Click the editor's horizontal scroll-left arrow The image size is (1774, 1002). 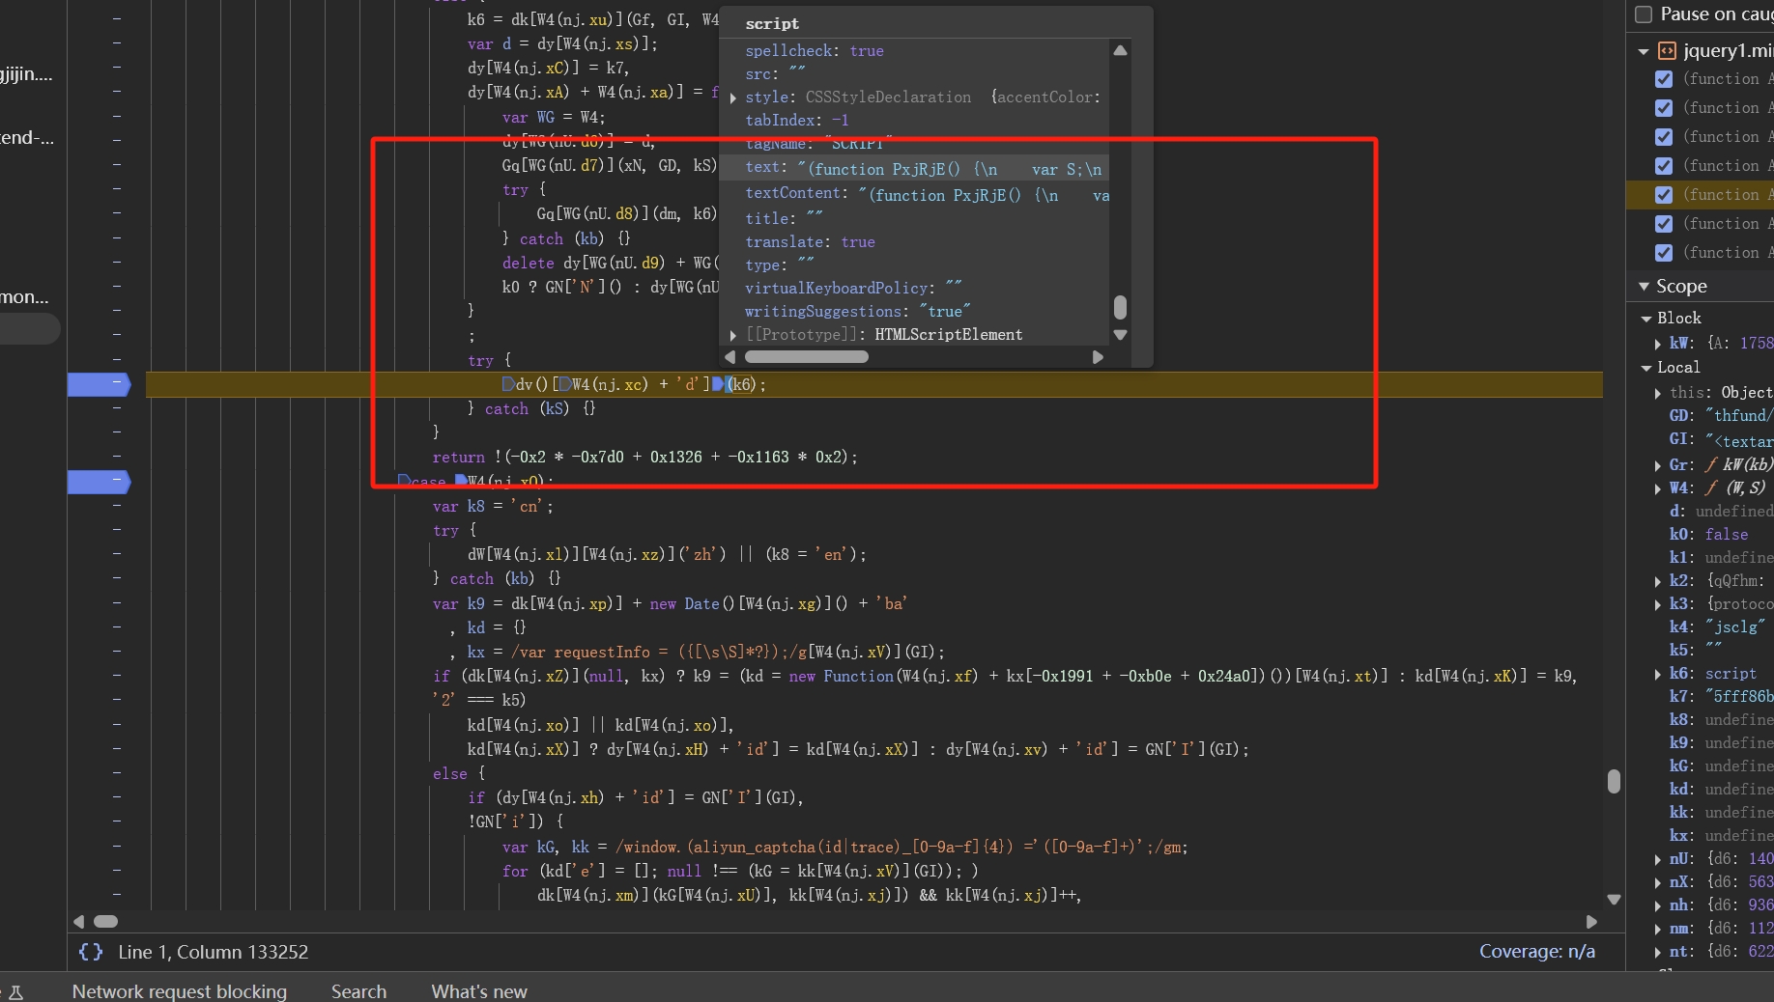point(79,922)
